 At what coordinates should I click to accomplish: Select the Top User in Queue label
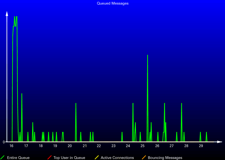[69, 158]
